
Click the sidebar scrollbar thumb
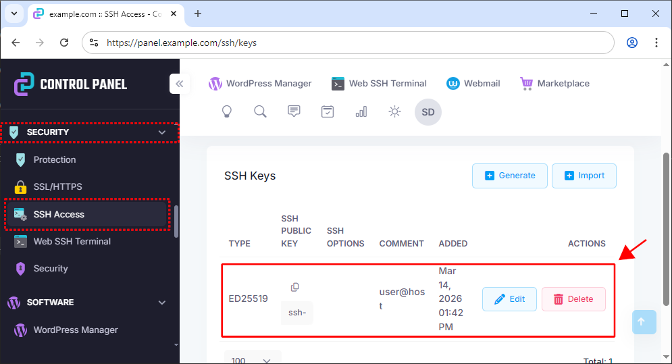pyautogui.click(x=176, y=222)
